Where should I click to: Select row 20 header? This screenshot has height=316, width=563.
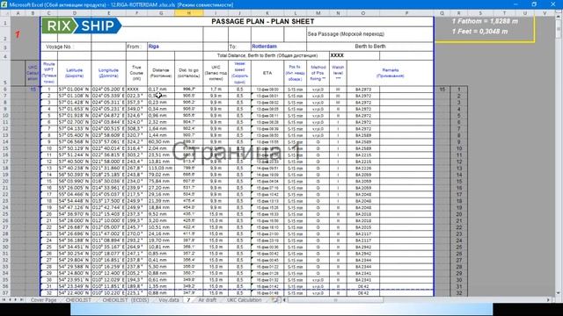click(5, 182)
